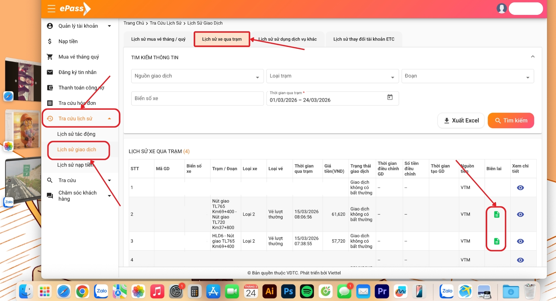Collapse the Tìm kiếm thông tin panel
This screenshot has width=556, height=301.
click(533, 57)
